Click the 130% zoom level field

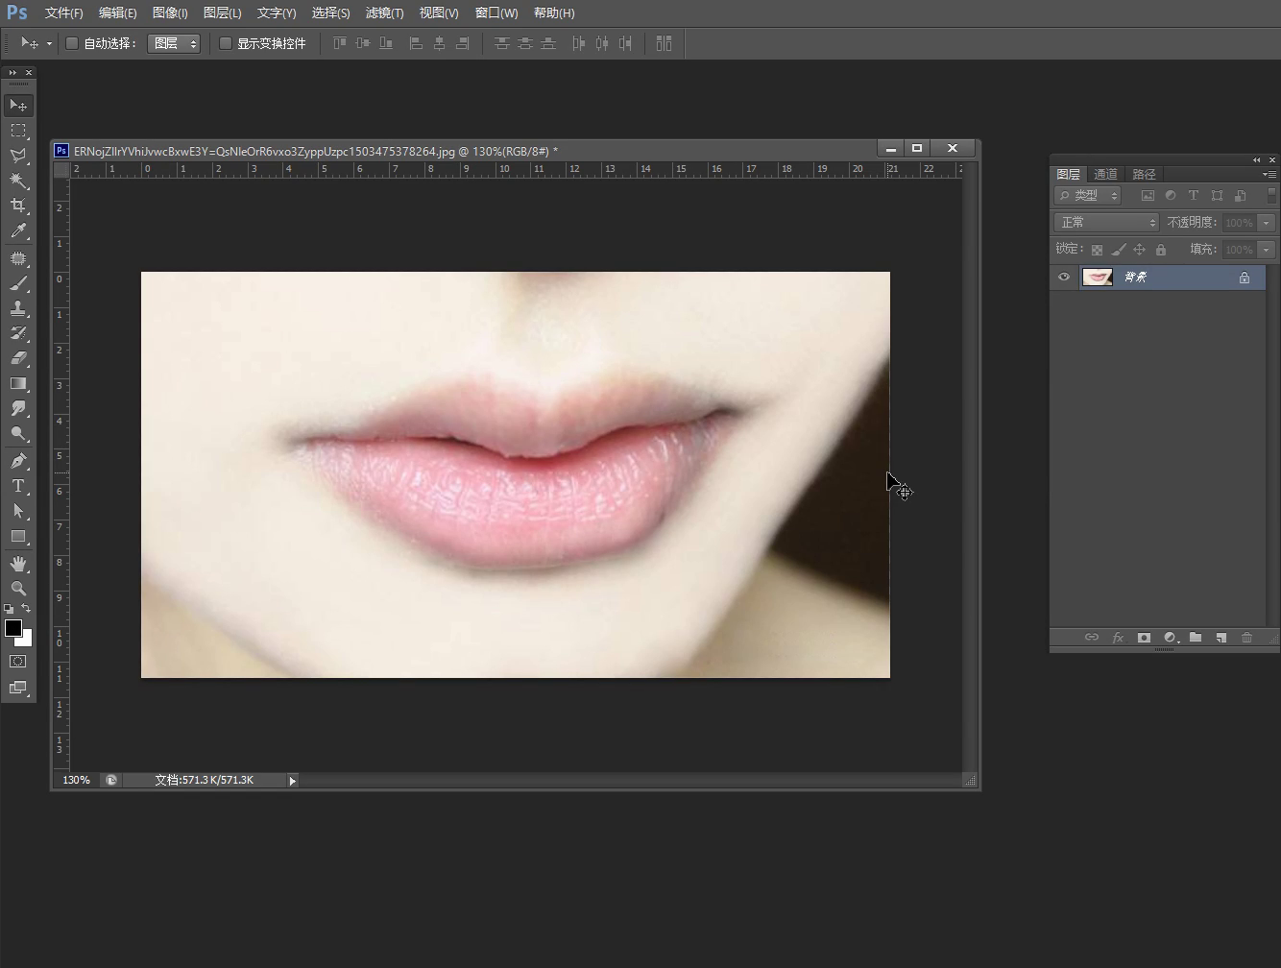[77, 780]
